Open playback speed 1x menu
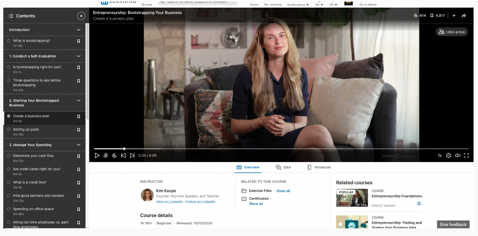Screen dimensions: 478x236 pyautogui.click(x=440, y=156)
